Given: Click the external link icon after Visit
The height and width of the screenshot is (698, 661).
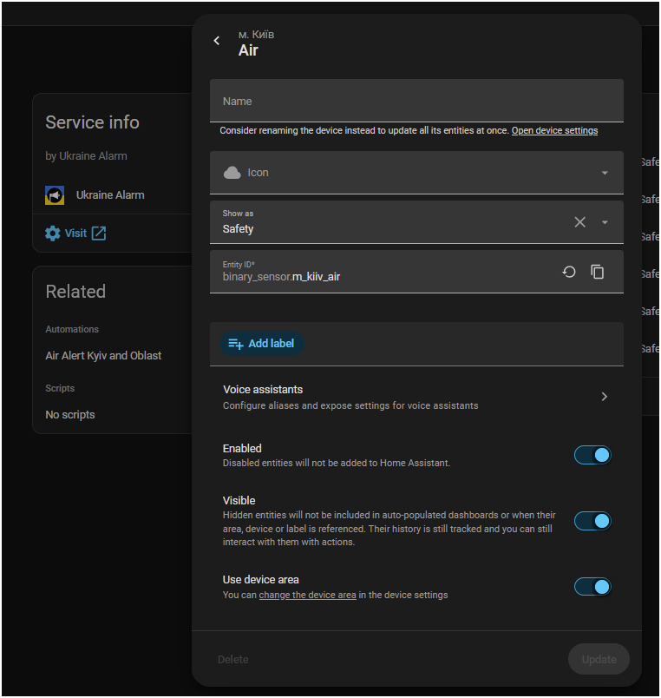Looking at the screenshot, I should [99, 234].
